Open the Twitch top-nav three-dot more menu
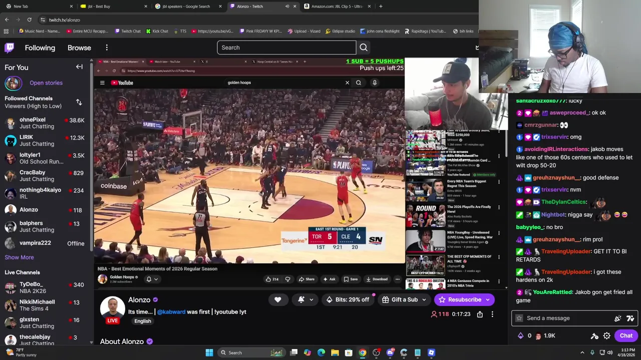The height and width of the screenshot is (360, 641). (107, 47)
